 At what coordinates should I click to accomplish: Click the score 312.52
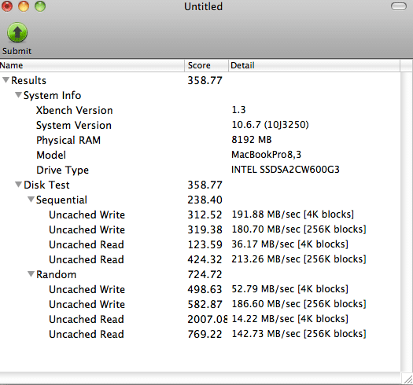pos(205,214)
